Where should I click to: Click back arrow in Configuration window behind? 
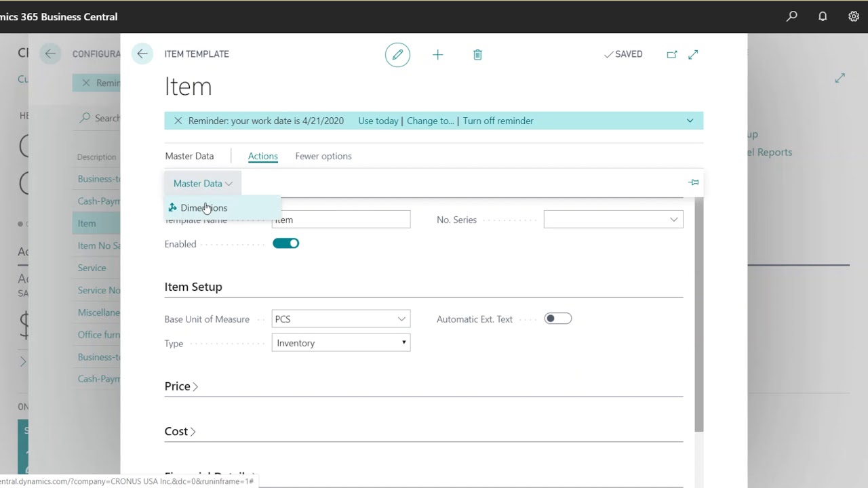click(50, 54)
